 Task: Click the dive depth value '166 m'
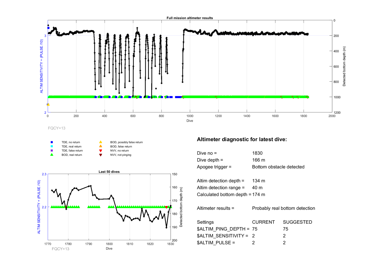tap(258, 160)
